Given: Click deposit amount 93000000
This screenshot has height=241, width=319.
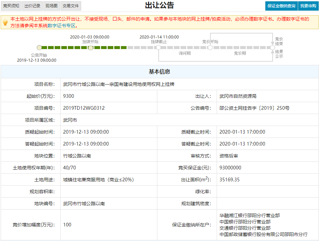Looking at the screenshot, I should pos(230,168).
